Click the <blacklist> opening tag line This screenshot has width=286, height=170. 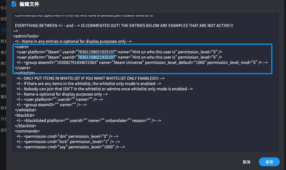click(x=25, y=115)
